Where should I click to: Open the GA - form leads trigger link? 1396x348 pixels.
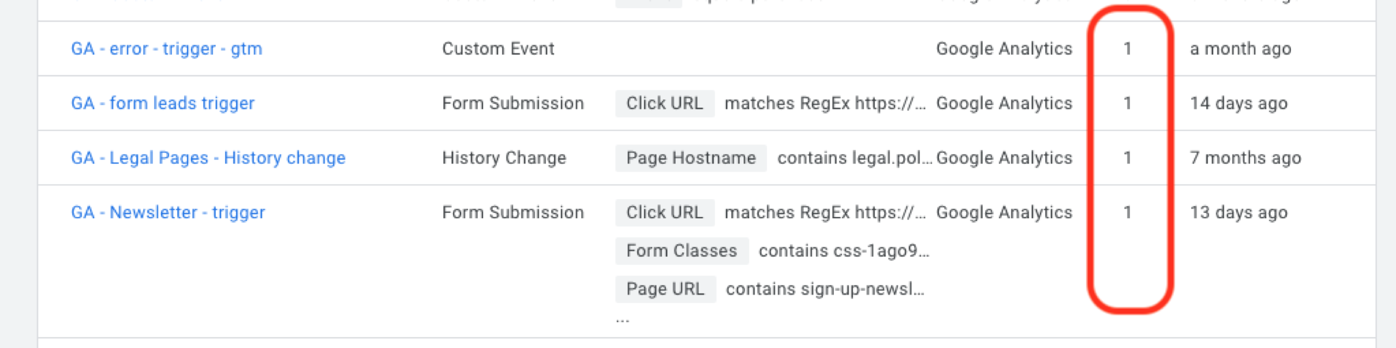pyautogui.click(x=163, y=104)
